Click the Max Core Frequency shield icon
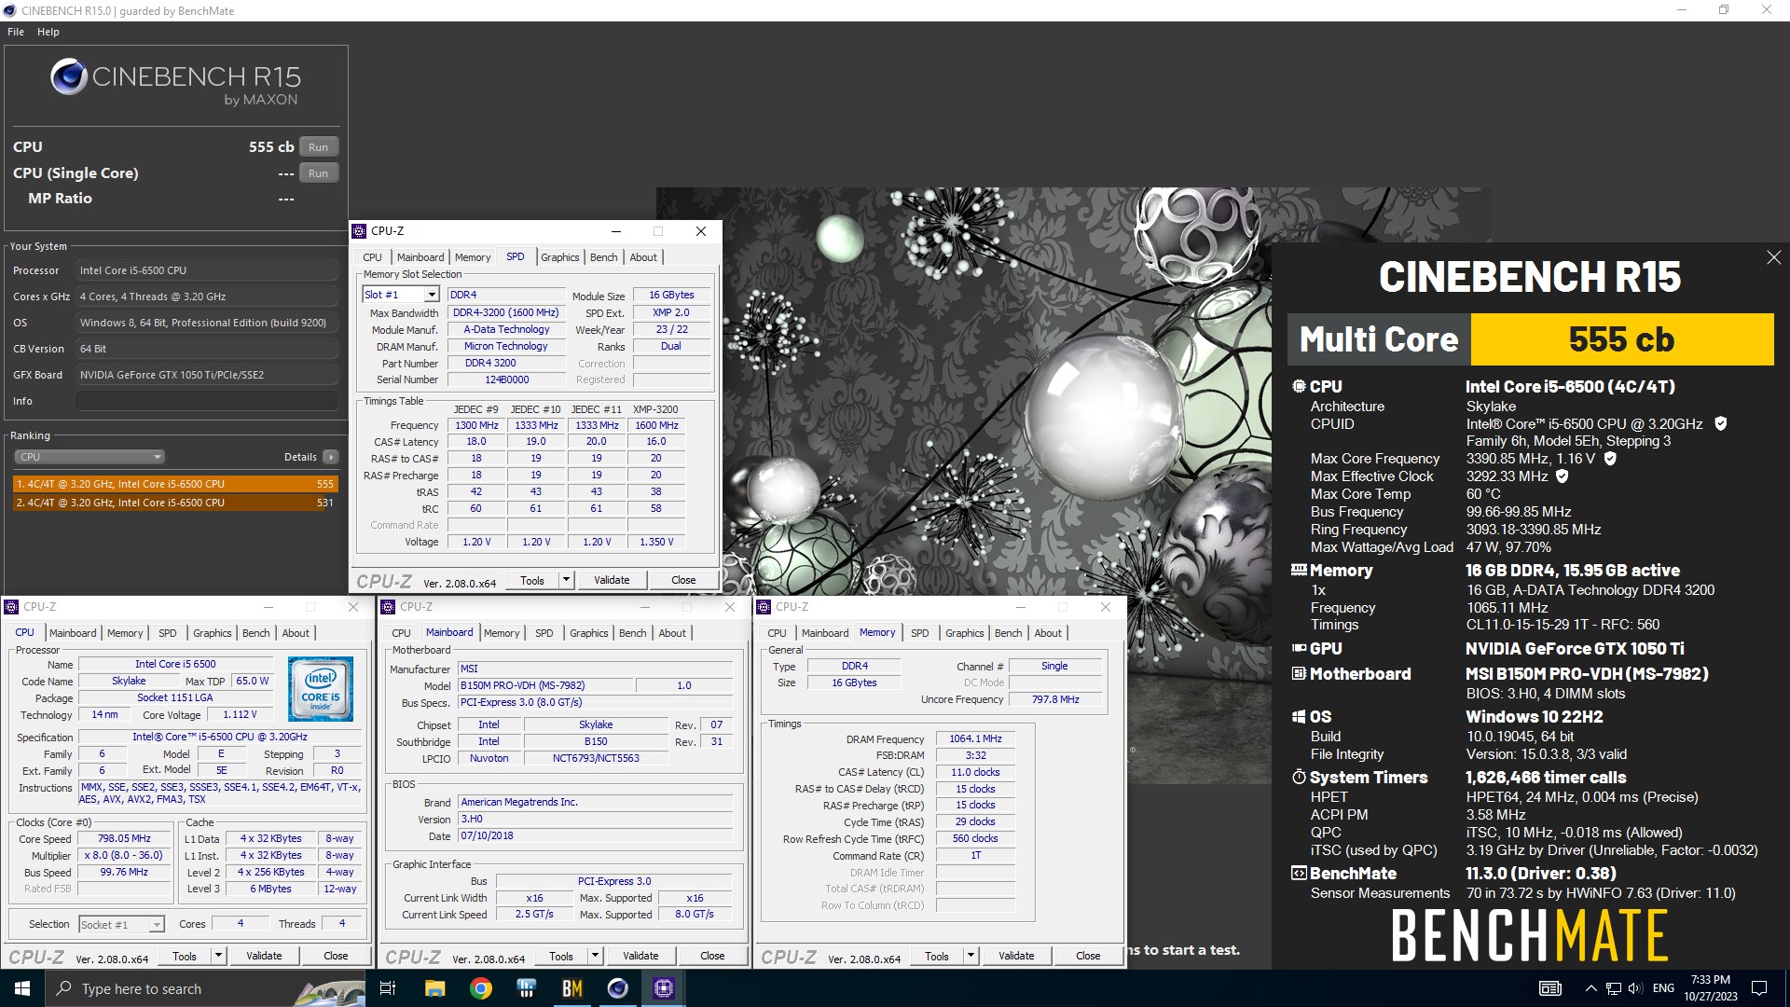 [x=1610, y=458]
